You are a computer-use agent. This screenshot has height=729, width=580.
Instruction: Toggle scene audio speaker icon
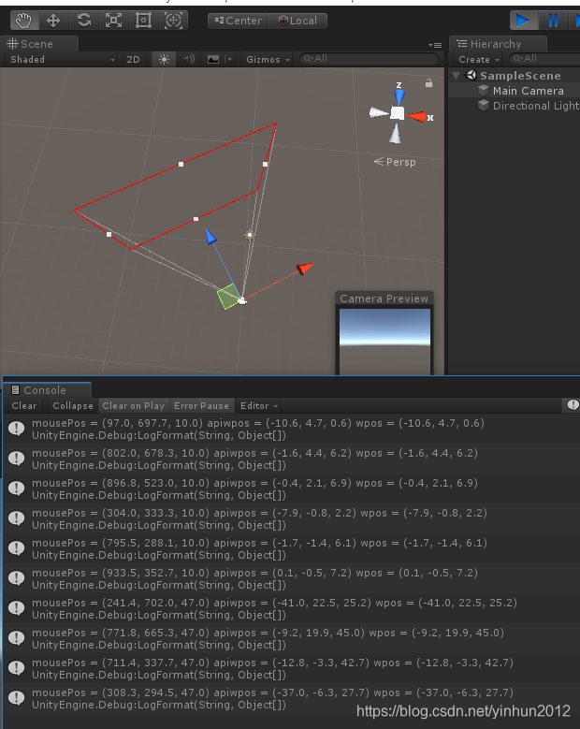pyautogui.click(x=189, y=60)
